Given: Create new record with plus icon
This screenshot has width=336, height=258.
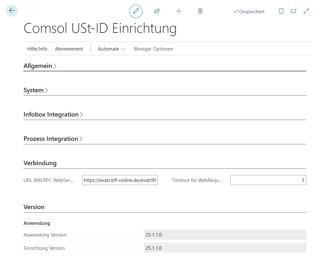Looking at the screenshot, I should coord(179,11).
